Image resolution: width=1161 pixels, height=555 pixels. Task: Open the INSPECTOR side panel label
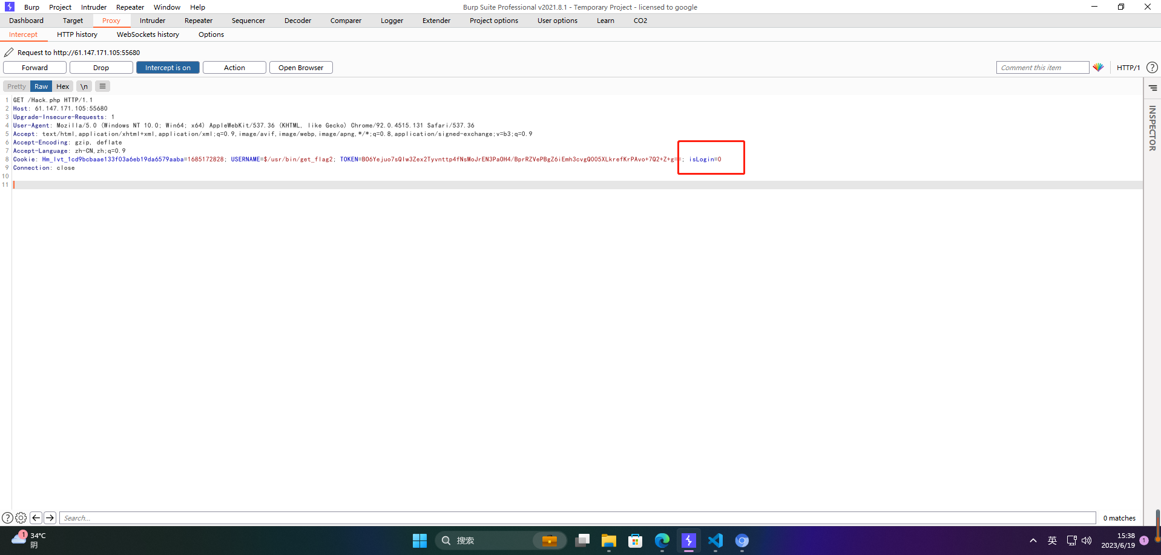click(x=1152, y=128)
